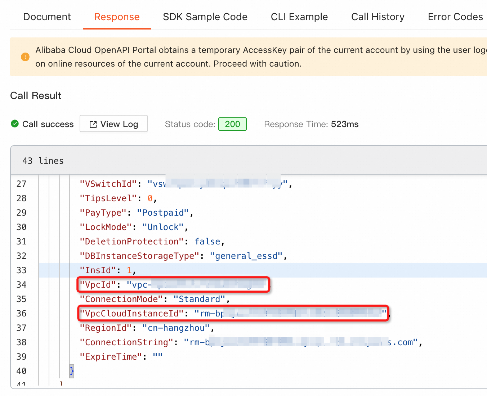Select the Response tab
This screenshot has width=487, height=396.
117,17
